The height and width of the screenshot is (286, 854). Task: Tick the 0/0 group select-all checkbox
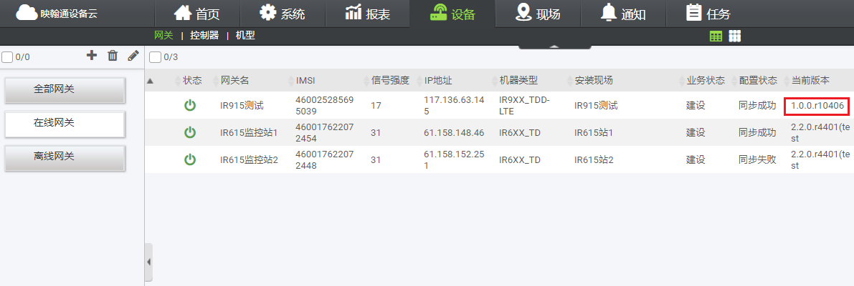tap(7, 57)
